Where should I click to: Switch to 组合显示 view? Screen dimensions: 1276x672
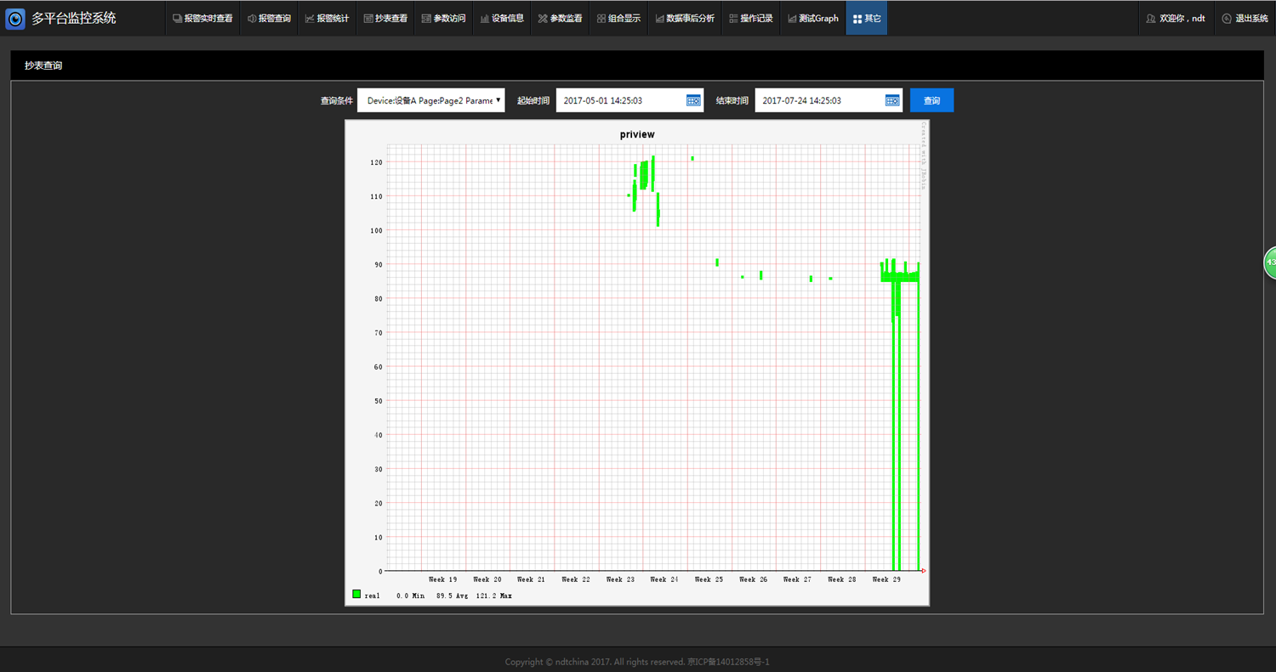point(618,18)
